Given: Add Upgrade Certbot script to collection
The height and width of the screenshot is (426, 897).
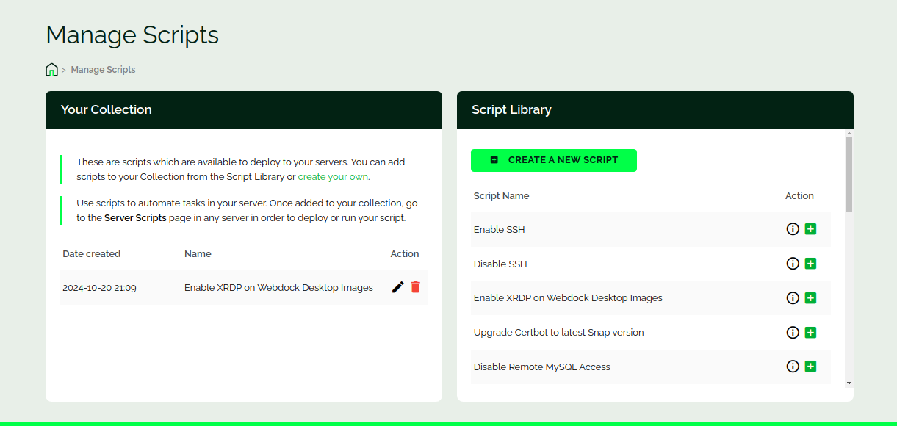Looking at the screenshot, I should (810, 333).
